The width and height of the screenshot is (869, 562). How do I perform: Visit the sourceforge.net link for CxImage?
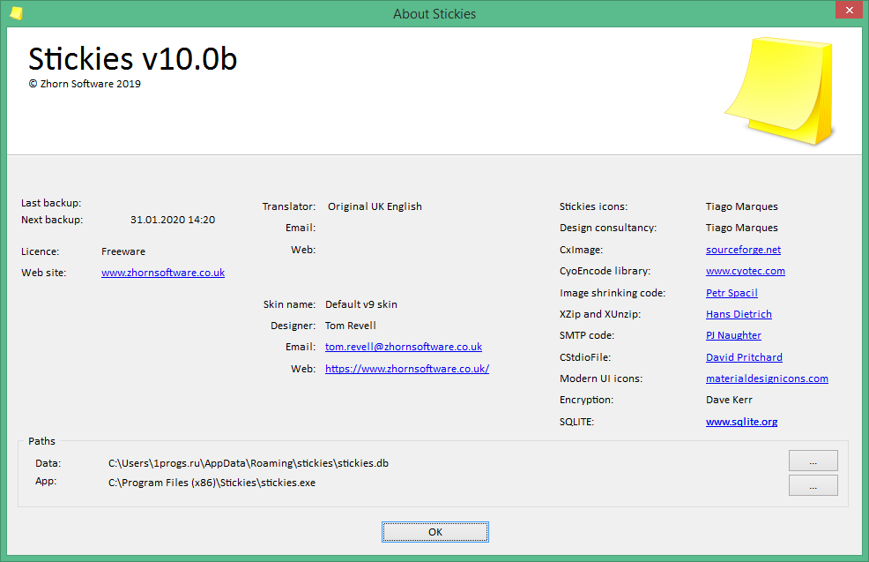pyautogui.click(x=743, y=250)
